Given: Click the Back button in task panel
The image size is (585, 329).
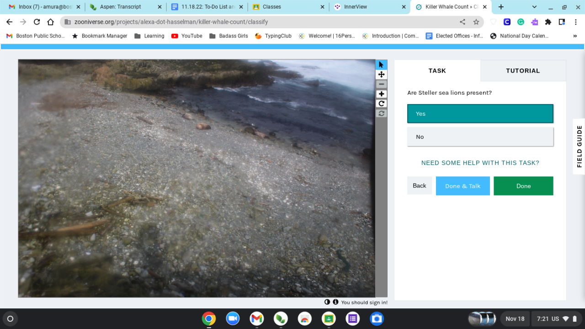Looking at the screenshot, I should pos(420,186).
